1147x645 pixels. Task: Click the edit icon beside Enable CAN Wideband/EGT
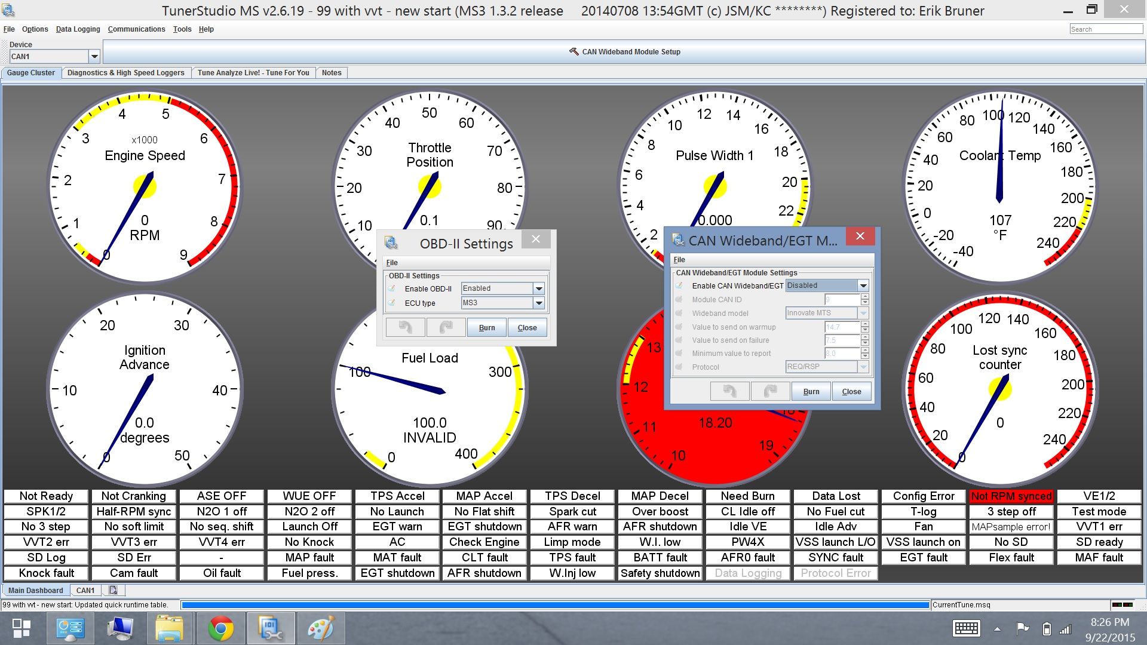coord(679,285)
